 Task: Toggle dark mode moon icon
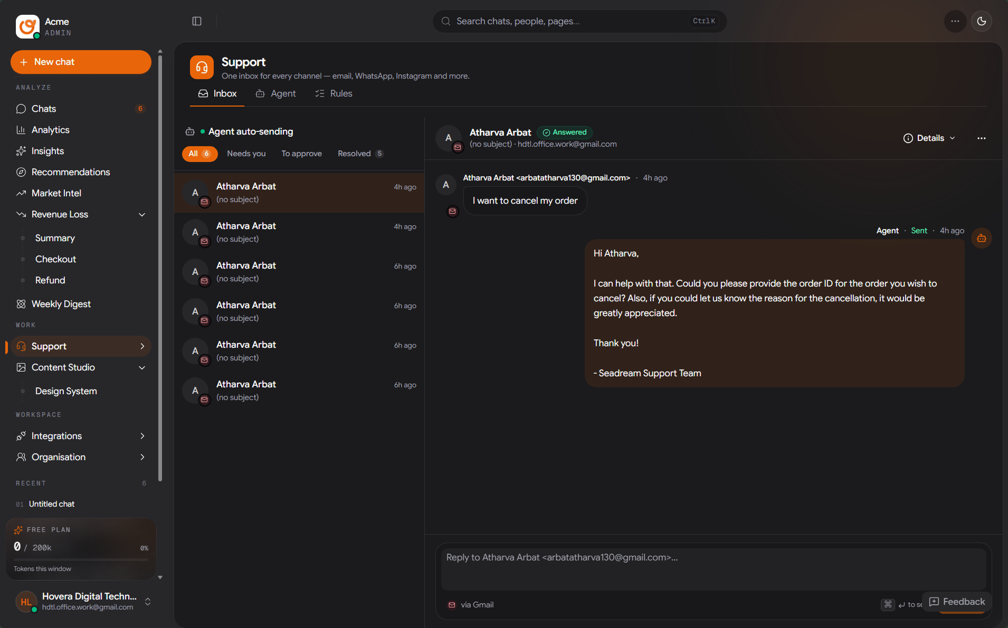tap(982, 21)
